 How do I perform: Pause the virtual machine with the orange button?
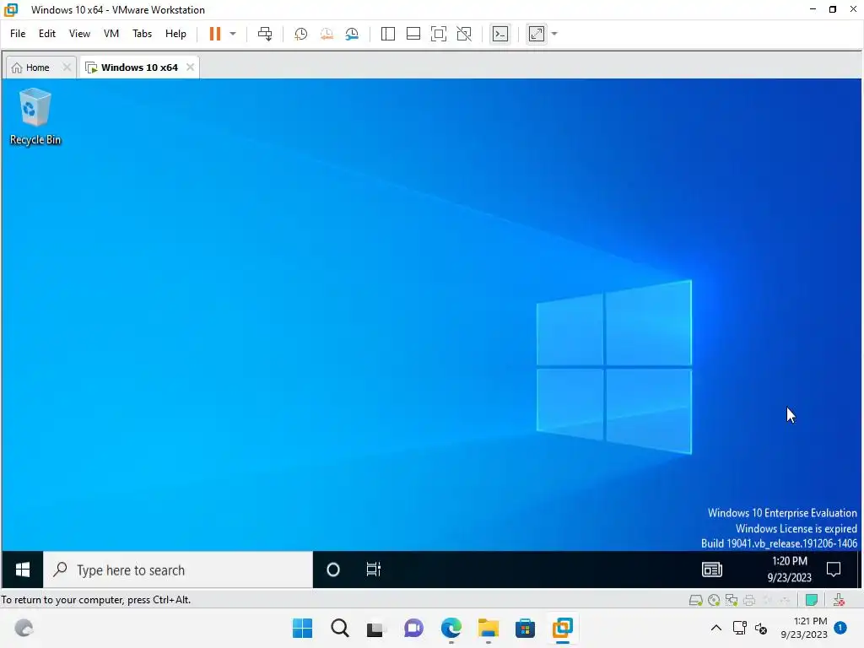pos(215,34)
